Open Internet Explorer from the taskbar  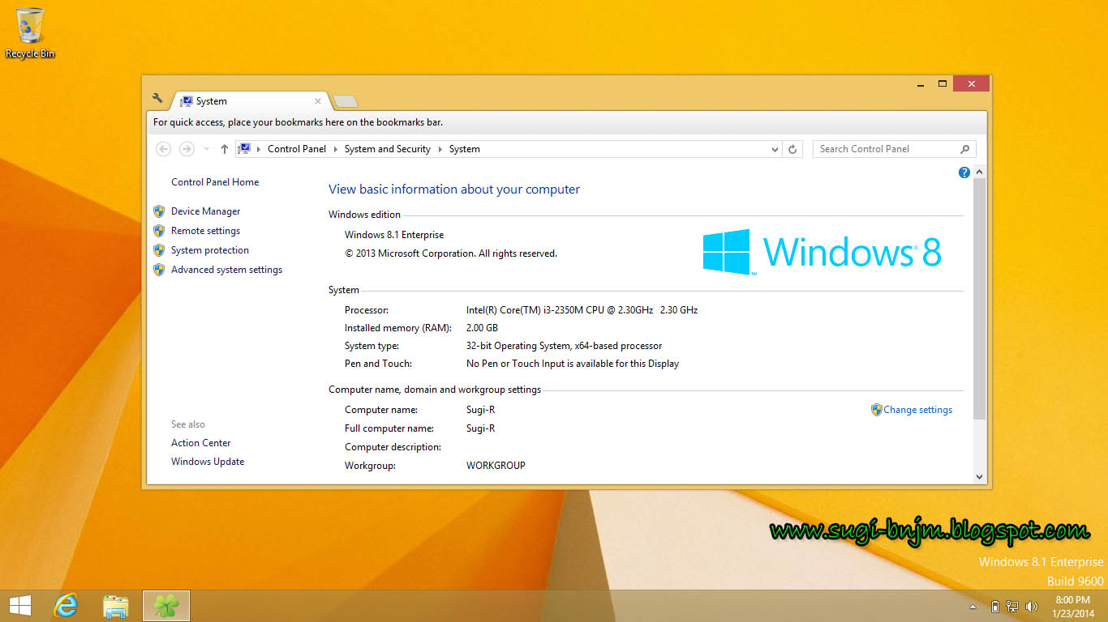[67, 605]
